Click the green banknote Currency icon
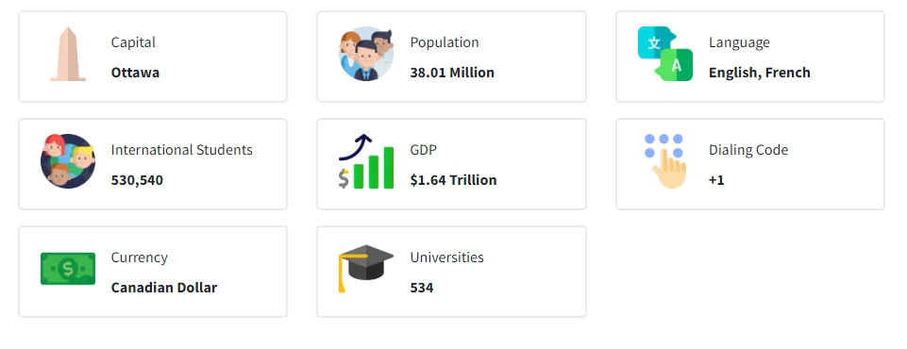 68,269
